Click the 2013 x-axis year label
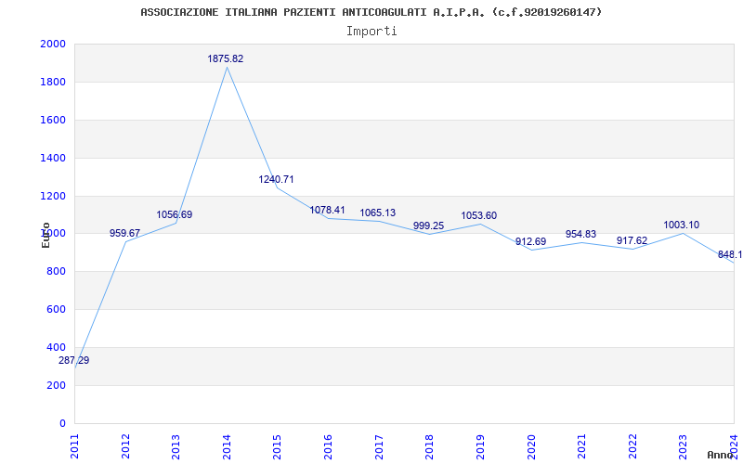 coord(176,446)
